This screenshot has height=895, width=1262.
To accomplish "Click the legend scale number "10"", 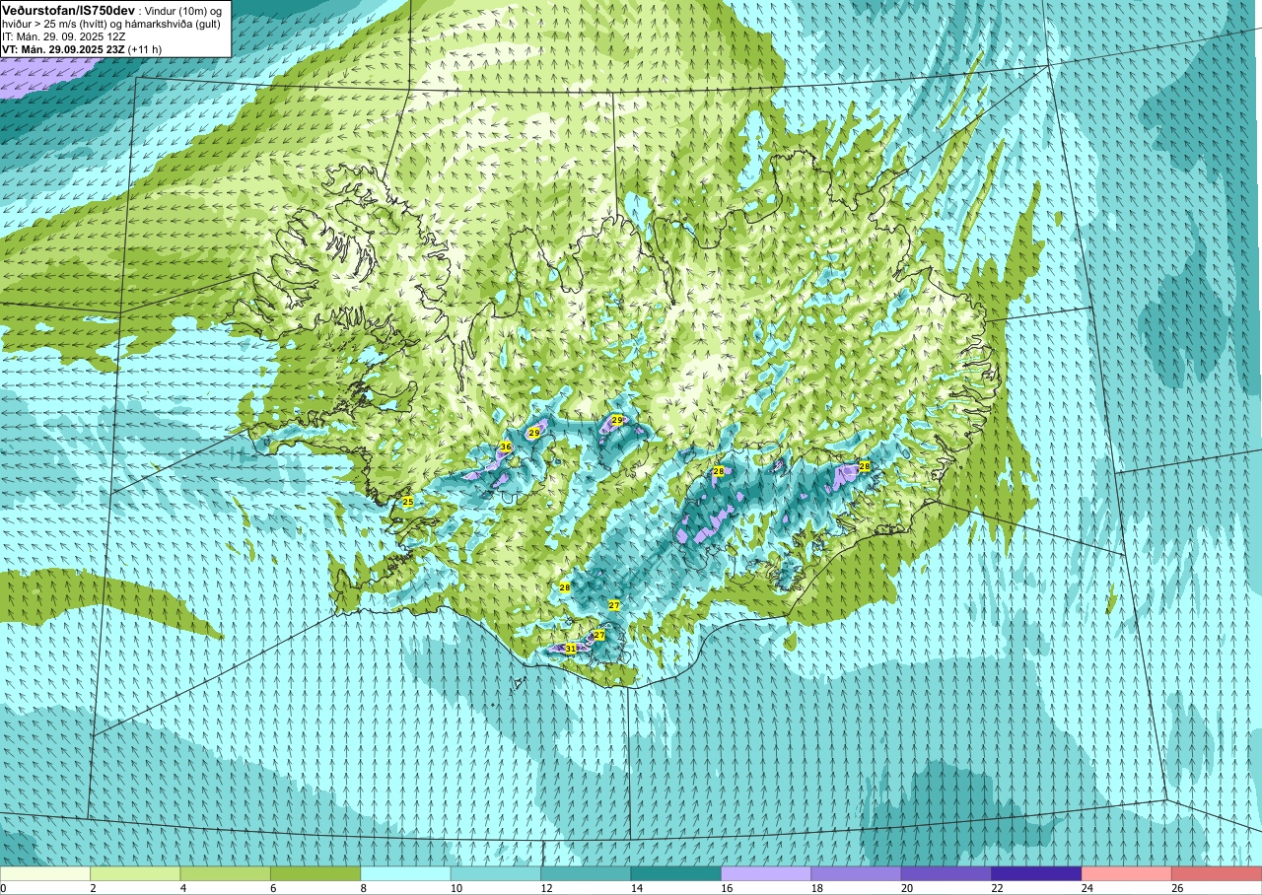I will [x=456, y=888].
